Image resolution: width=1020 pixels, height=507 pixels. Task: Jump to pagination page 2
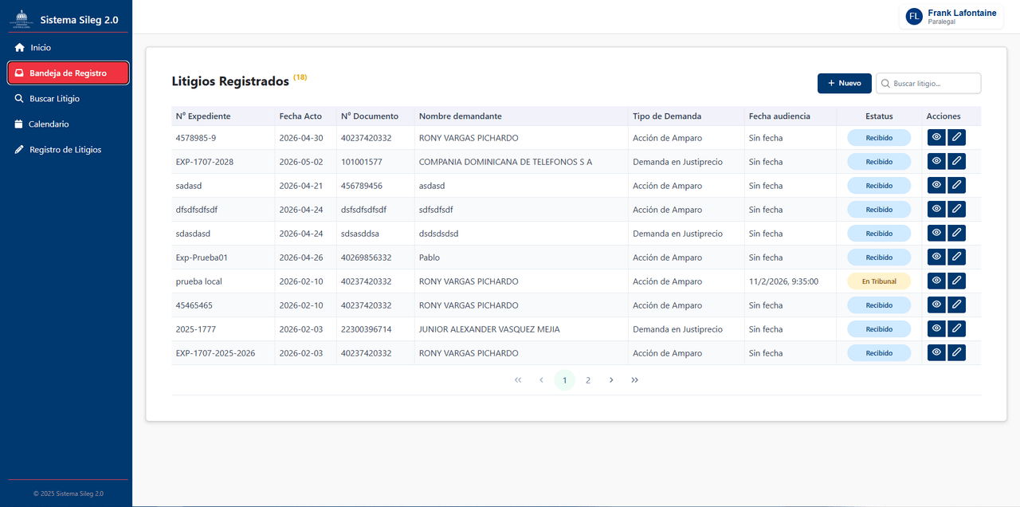(588, 380)
